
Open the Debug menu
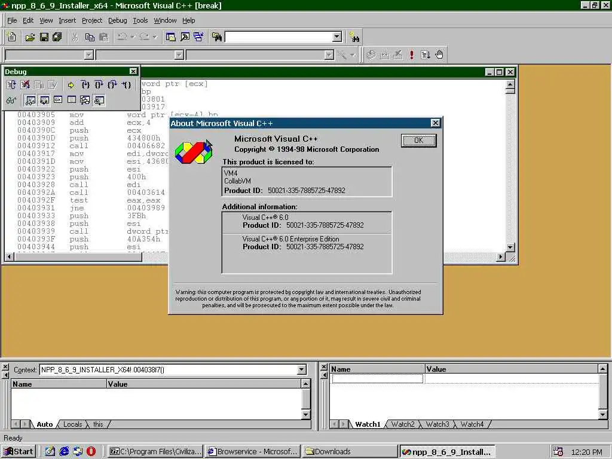(118, 20)
